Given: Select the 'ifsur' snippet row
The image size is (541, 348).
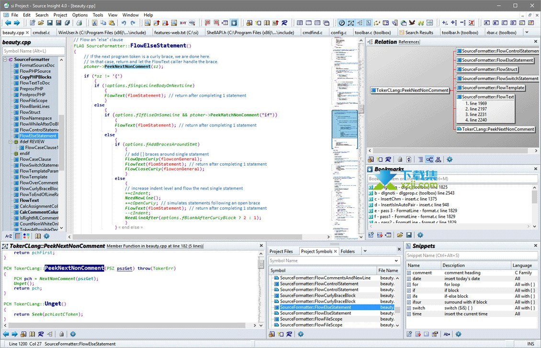Looking at the screenshot, I should click(x=471, y=302).
